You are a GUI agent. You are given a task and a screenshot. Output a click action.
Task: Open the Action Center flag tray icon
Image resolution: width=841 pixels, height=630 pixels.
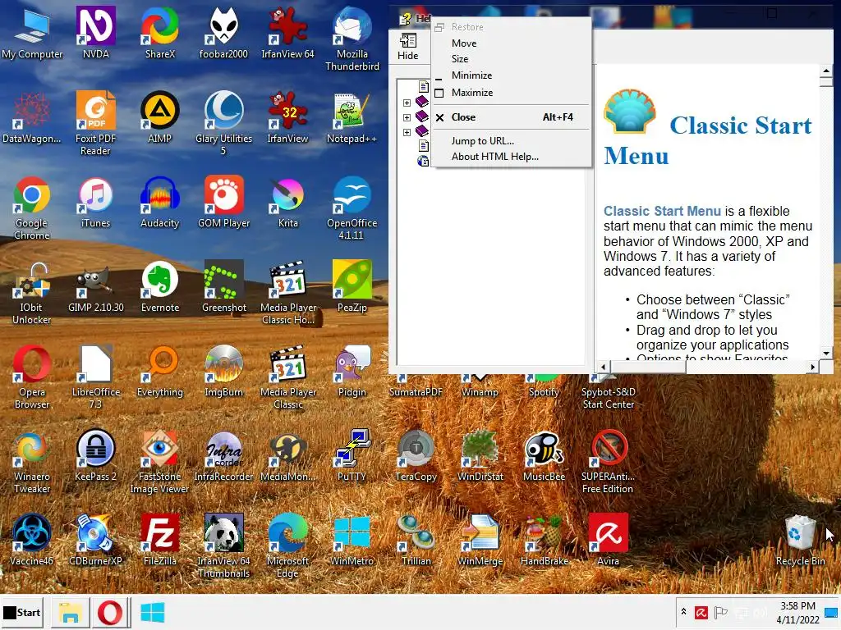(x=721, y=612)
